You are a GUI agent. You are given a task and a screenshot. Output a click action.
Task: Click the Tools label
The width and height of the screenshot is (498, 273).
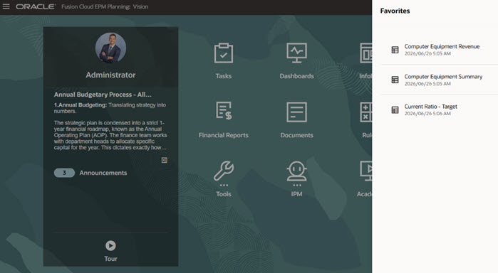coord(224,194)
